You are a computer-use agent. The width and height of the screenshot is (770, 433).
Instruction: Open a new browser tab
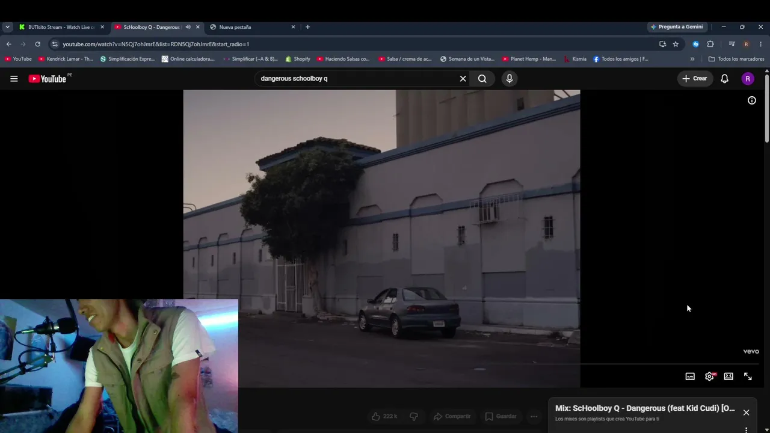(x=307, y=27)
